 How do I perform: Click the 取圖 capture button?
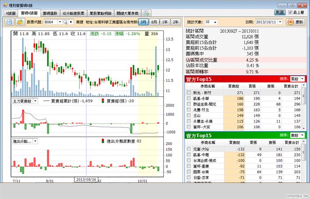(x=280, y=12)
